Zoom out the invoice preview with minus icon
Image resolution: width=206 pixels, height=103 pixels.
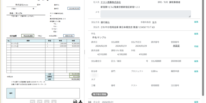pyautogui.click(x=47, y=102)
